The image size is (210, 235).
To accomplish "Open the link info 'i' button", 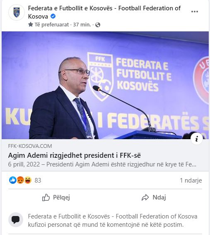I will [197, 139].
